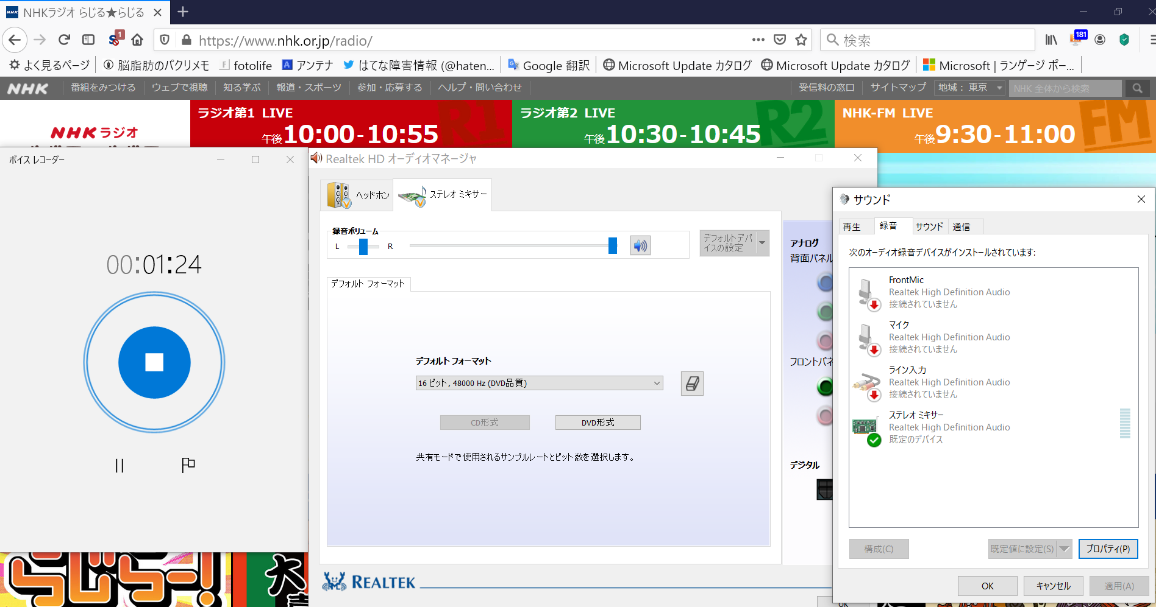Select ライン入力 recording device
The height and width of the screenshot is (607, 1156).
994,382
